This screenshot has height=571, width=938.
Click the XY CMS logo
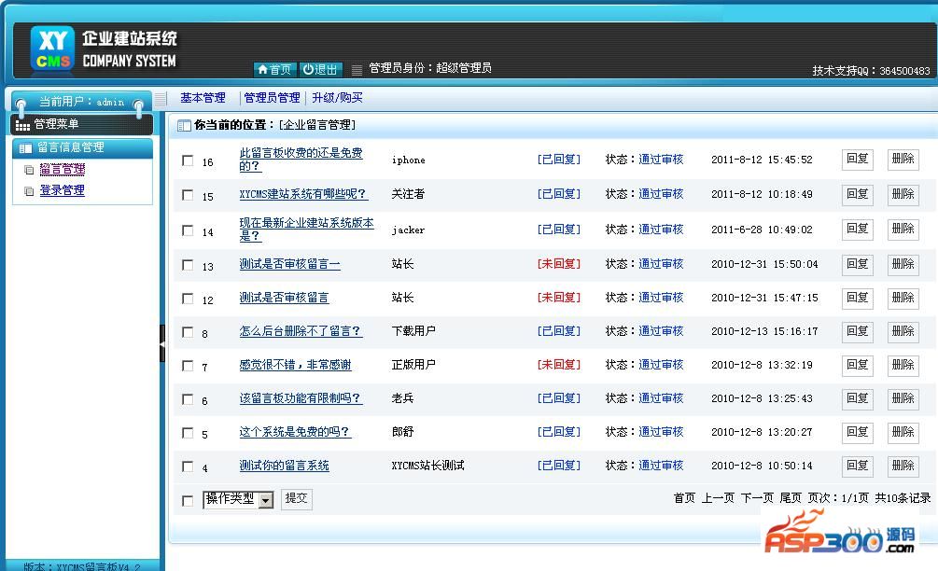(52, 49)
